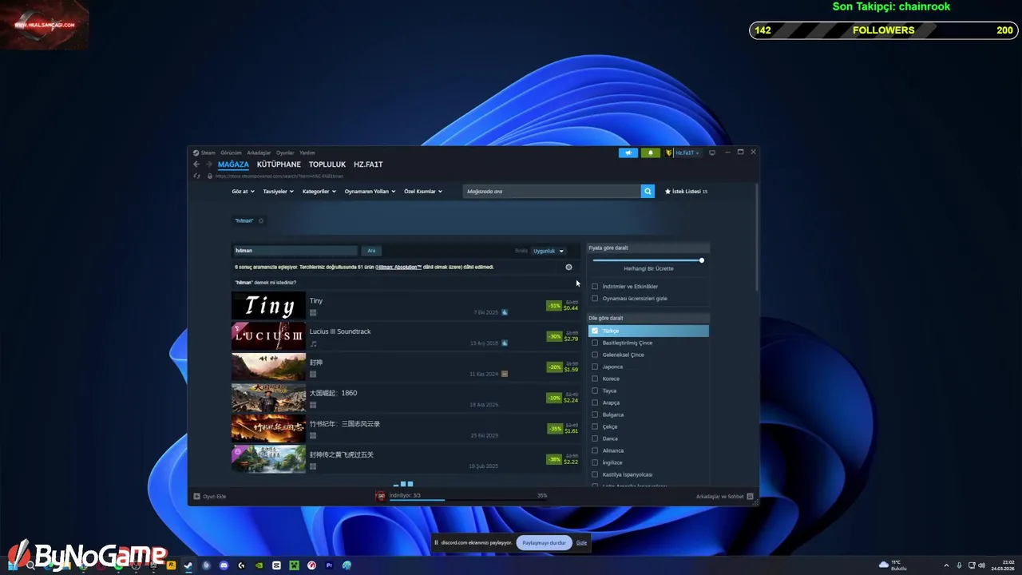Click the hitman search term field
1022x575 pixels.
pyautogui.click(x=295, y=251)
